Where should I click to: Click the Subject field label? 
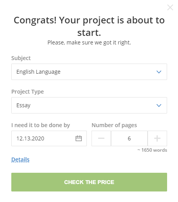click(x=21, y=58)
